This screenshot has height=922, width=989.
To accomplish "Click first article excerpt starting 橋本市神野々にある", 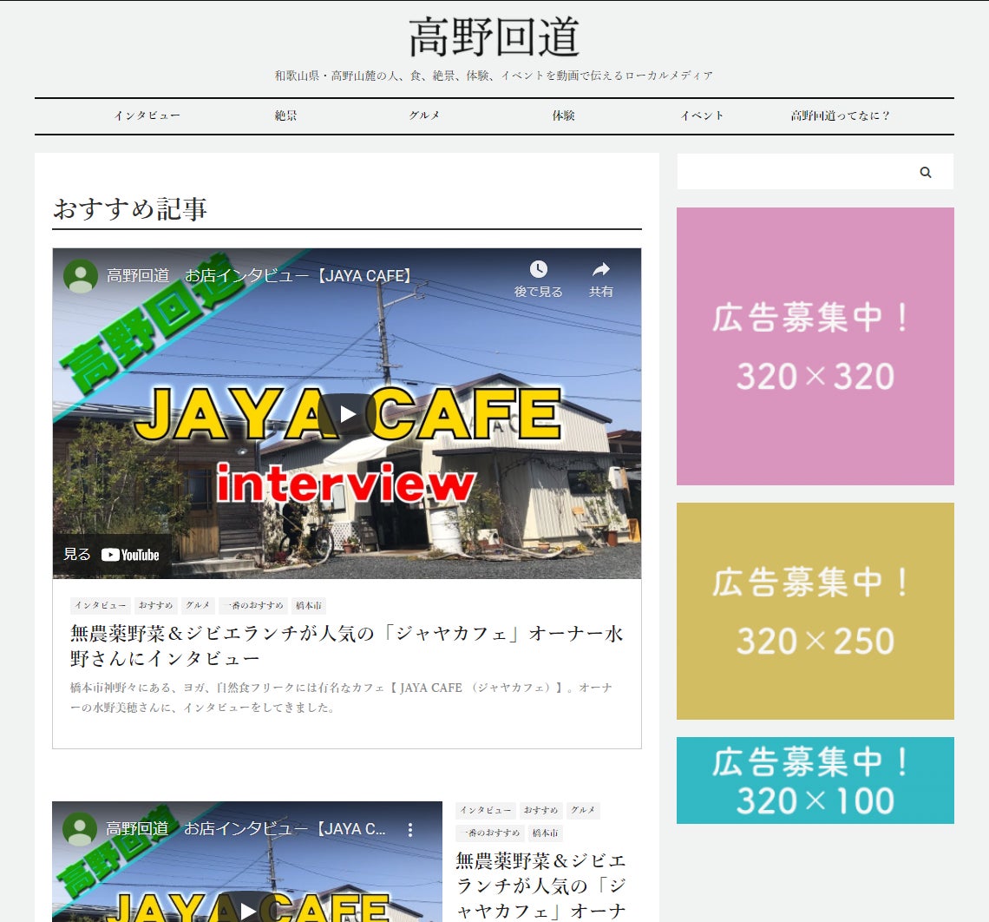I will pos(341,697).
